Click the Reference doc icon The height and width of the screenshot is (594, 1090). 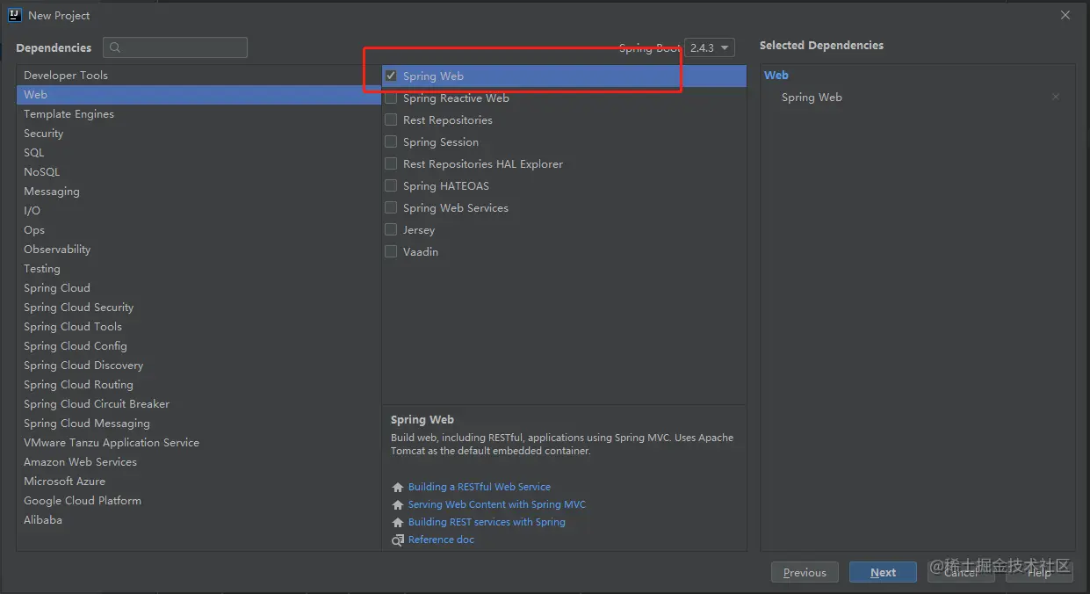pos(398,540)
